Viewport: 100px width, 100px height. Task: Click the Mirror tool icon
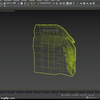click(54, 3)
